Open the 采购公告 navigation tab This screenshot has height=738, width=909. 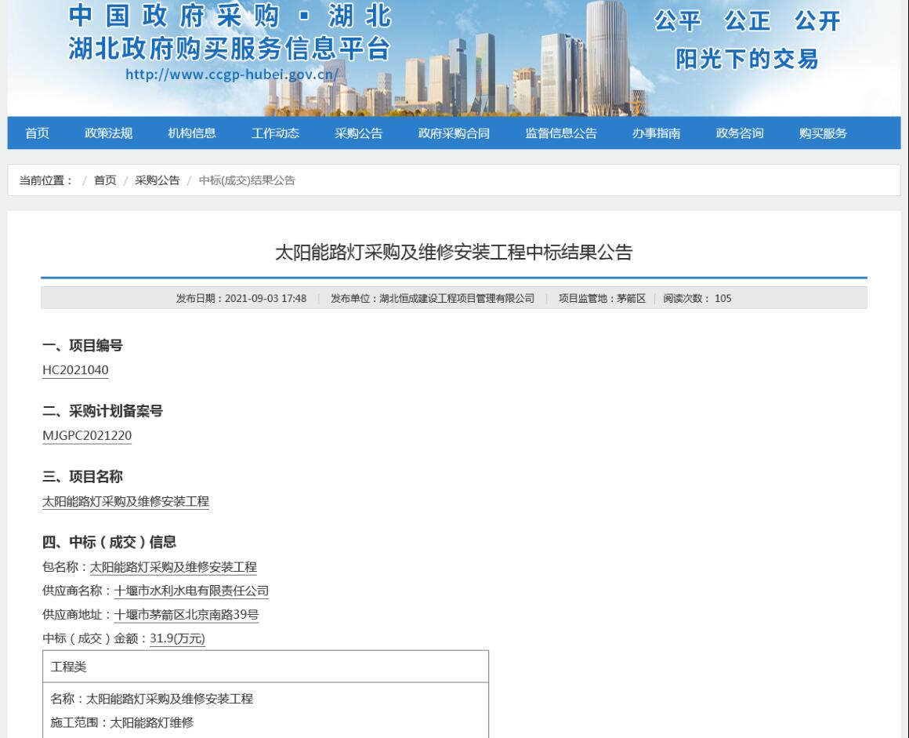pos(358,133)
